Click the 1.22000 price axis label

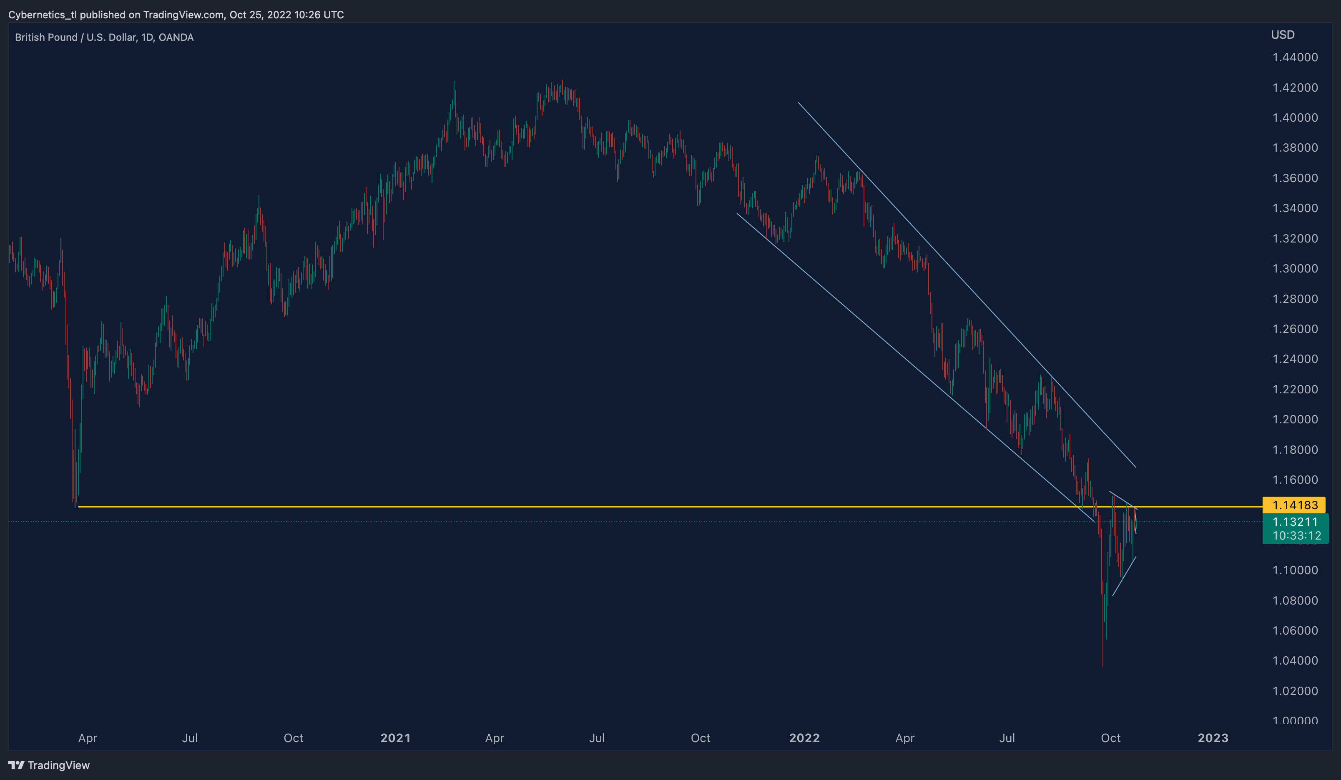point(1295,389)
